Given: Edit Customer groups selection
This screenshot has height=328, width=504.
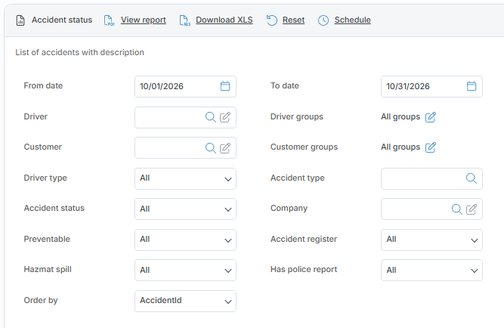Looking at the screenshot, I should (x=431, y=147).
